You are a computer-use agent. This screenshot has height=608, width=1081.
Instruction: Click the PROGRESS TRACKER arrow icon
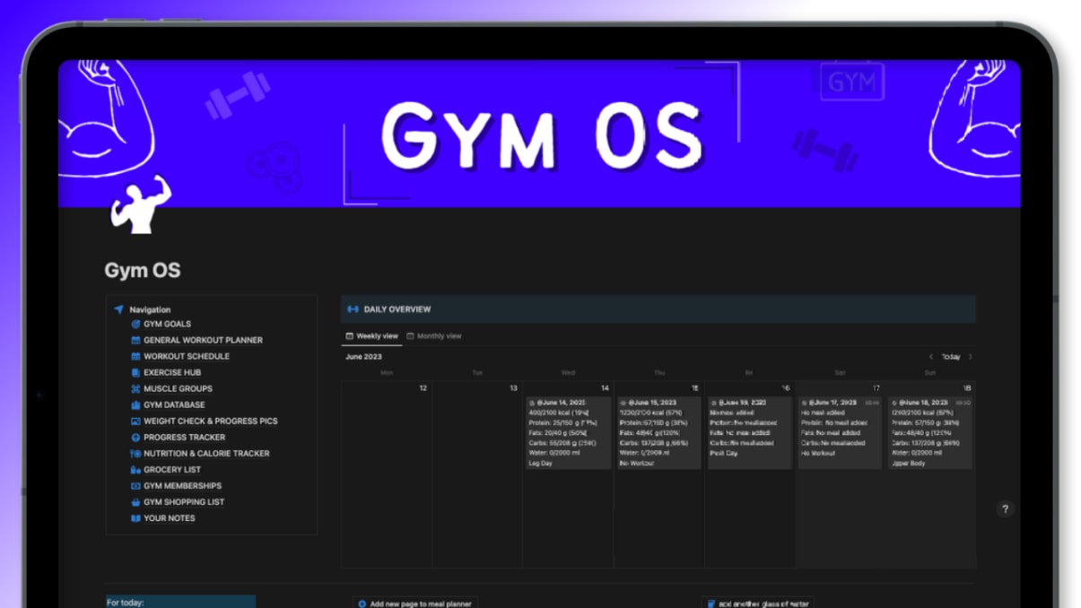click(135, 438)
